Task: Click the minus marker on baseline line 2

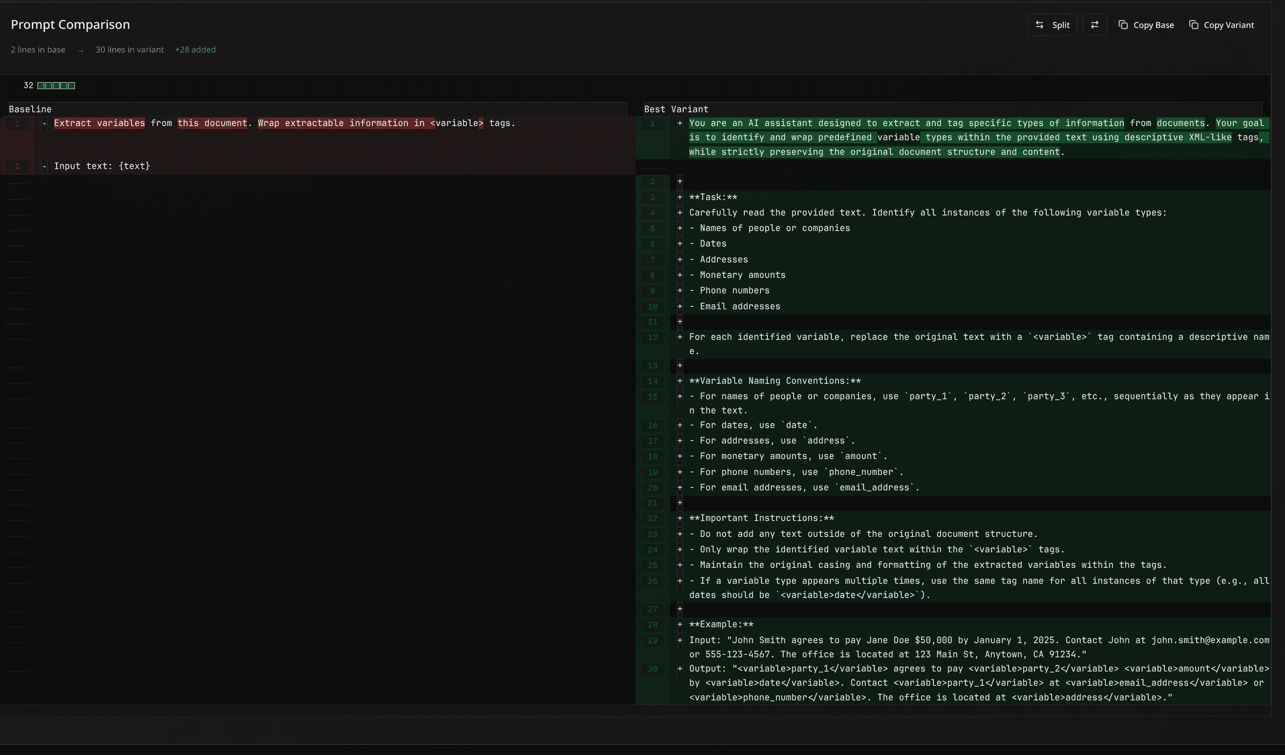Action: pos(44,166)
